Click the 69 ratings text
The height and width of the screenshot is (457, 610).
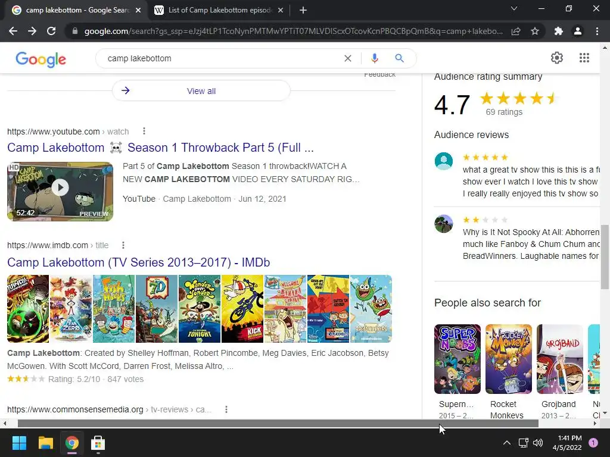point(504,112)
